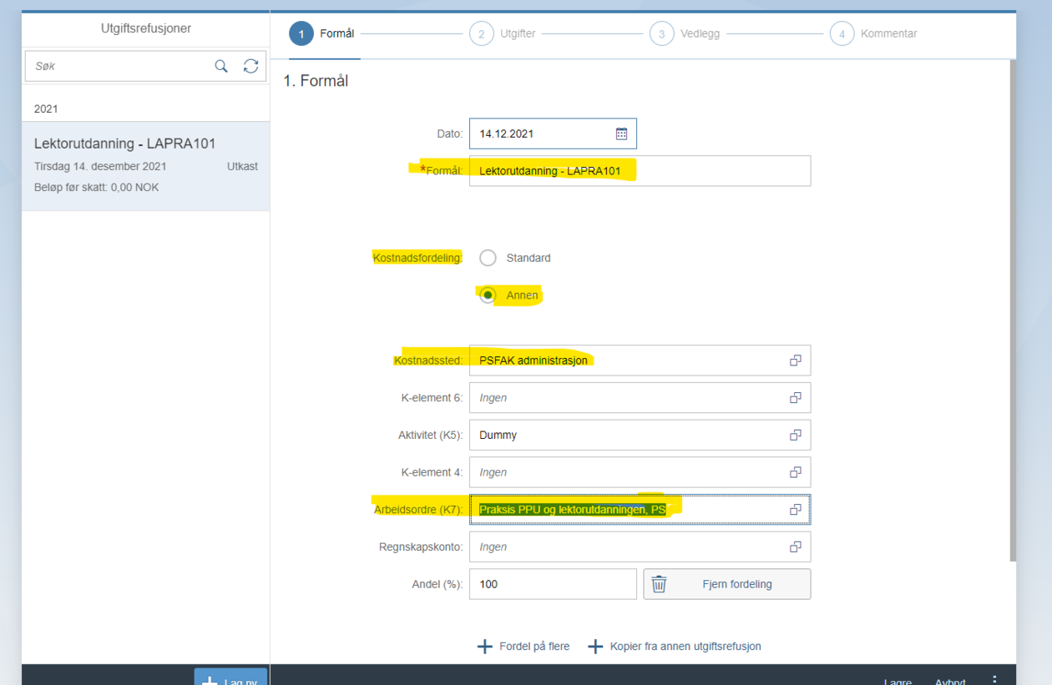Select the Annen radio button
The height and width of the screenshot is (685, 1052).
pyautogui.click(x=488, y=295)
